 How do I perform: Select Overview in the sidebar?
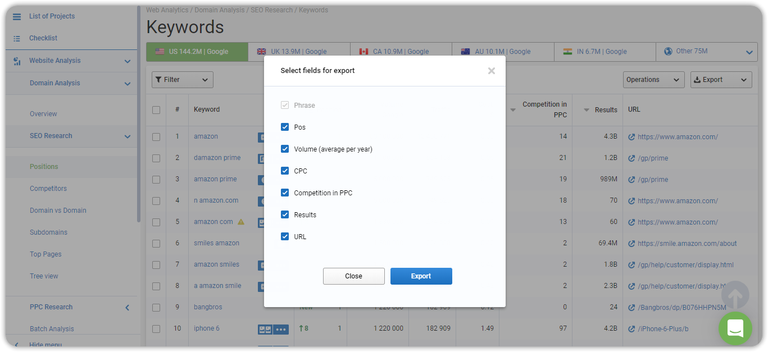43,114
